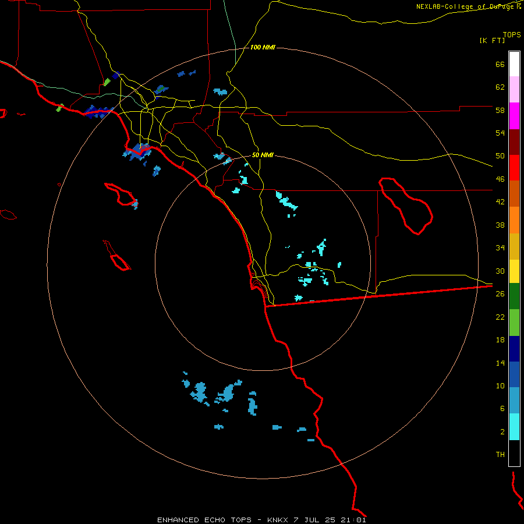Click the medium blue legend swatch
Viewport: 524px width, 524px height.
(x=514, y=374)
